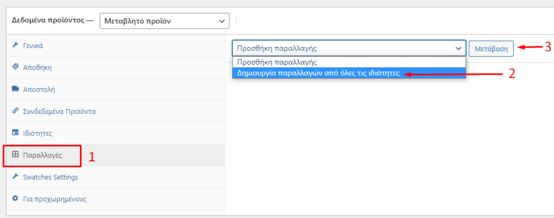Click the wrench icon beside Swatches Settings
This screenshot has width=554, height=218.
[x=15, y=176]
